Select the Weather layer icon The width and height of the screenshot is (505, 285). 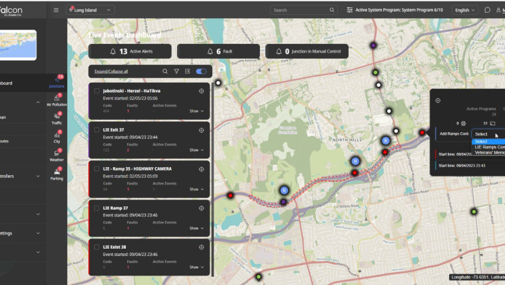[57, 156]
